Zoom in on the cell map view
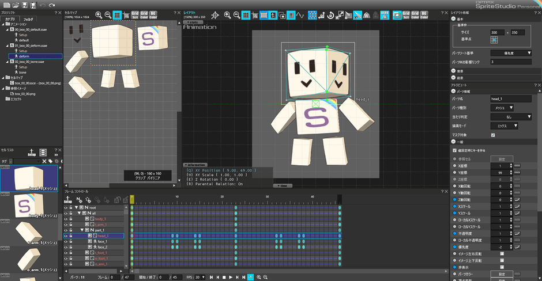 pyautogui.click(x=99, y=15)
